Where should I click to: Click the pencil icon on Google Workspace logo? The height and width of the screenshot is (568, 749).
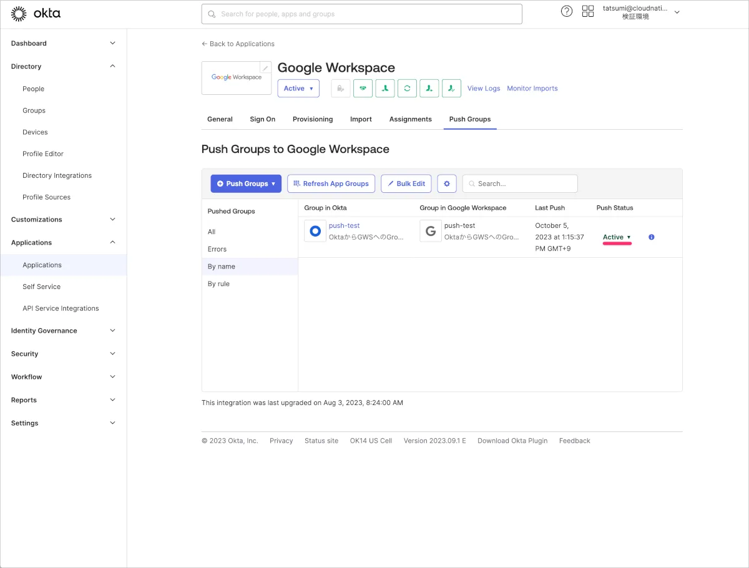pyautogui.click(x=265, y=68)
